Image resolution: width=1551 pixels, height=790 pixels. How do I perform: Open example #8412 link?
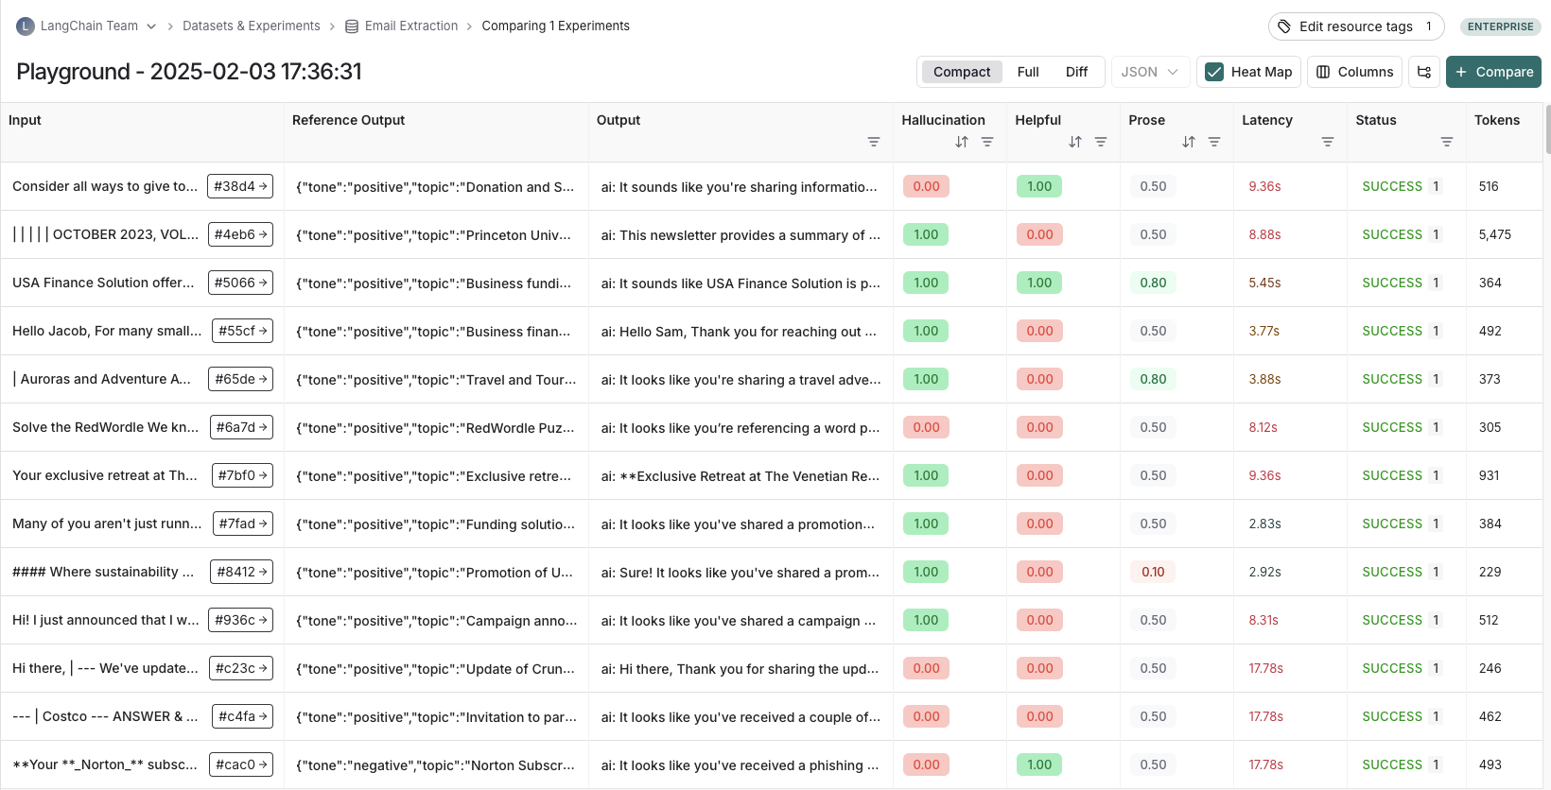(x=242, y=572)
